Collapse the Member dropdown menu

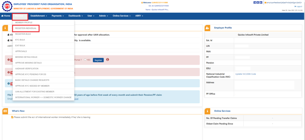coord(20,17)
